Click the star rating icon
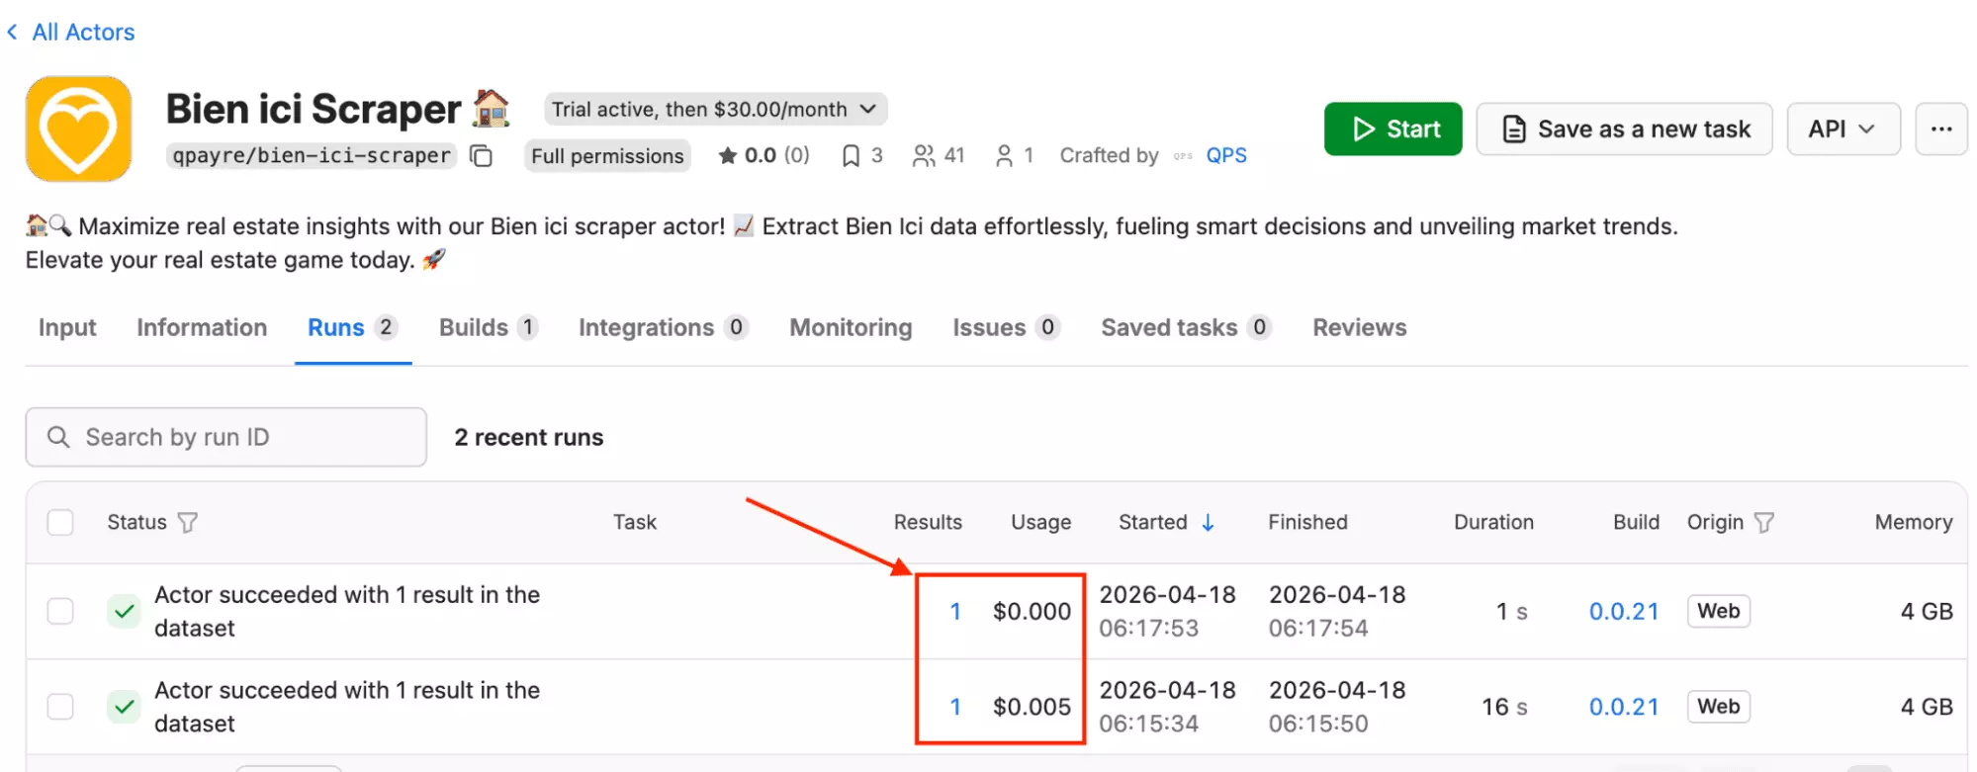Image resolution: width=1977 pixels, height=772 pixels. pos(727,156)
